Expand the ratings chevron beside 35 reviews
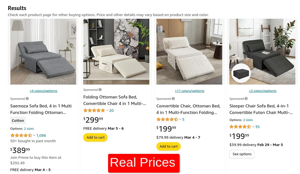 253,126
